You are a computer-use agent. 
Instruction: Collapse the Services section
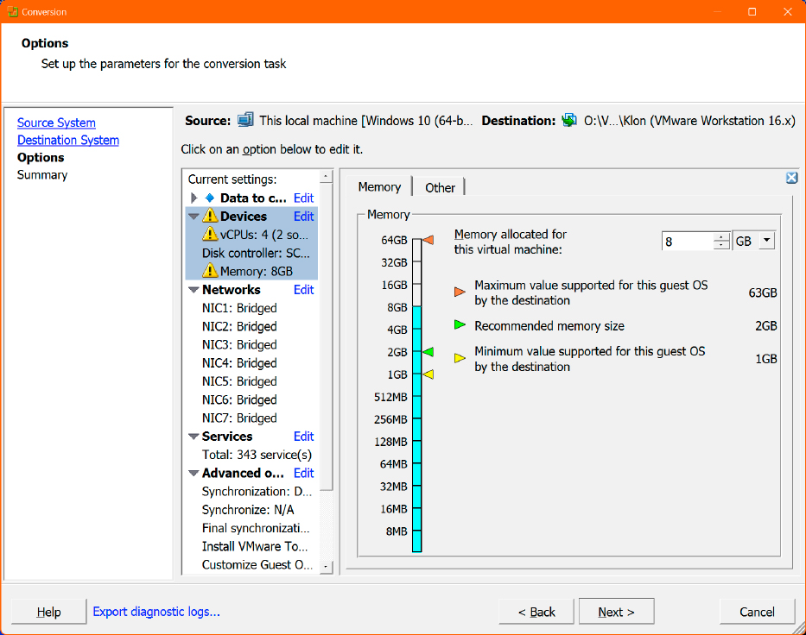click(194, 437)
